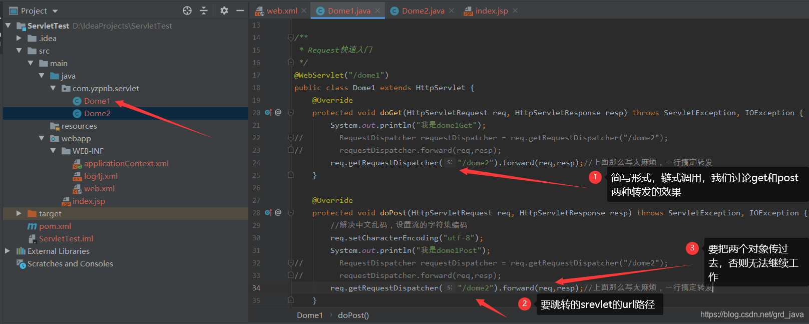Click the override gutter icon on line 28

point(268,213)
